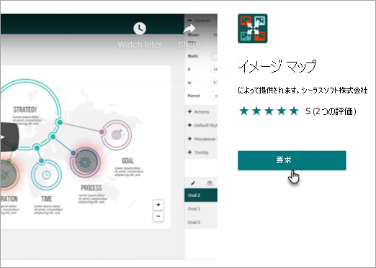The height and width of the screenshot is (268, 376).
Task: Zoom in with the plus button
Action: click(158, 205)
